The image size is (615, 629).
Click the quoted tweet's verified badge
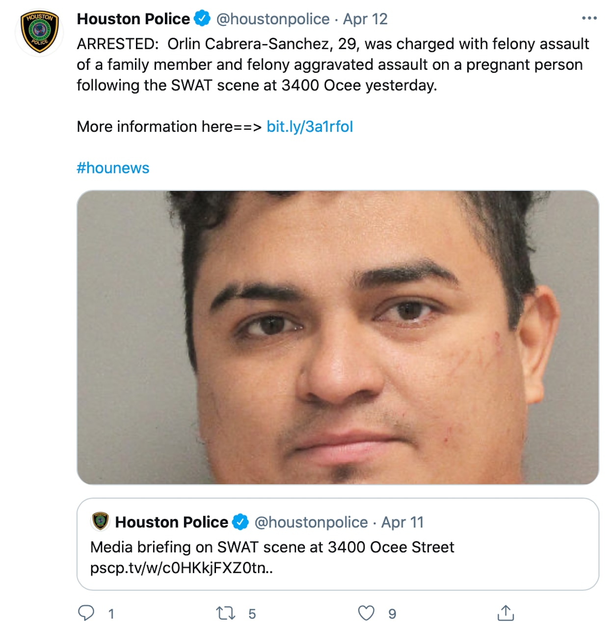click(240, 522)
